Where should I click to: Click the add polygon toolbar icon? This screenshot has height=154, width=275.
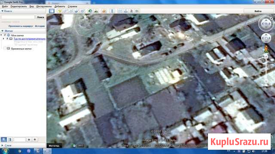click(x=65, y=11)
